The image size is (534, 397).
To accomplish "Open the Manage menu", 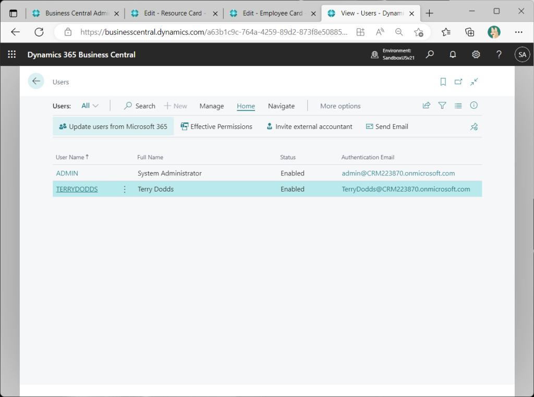I will pos(212,106).
